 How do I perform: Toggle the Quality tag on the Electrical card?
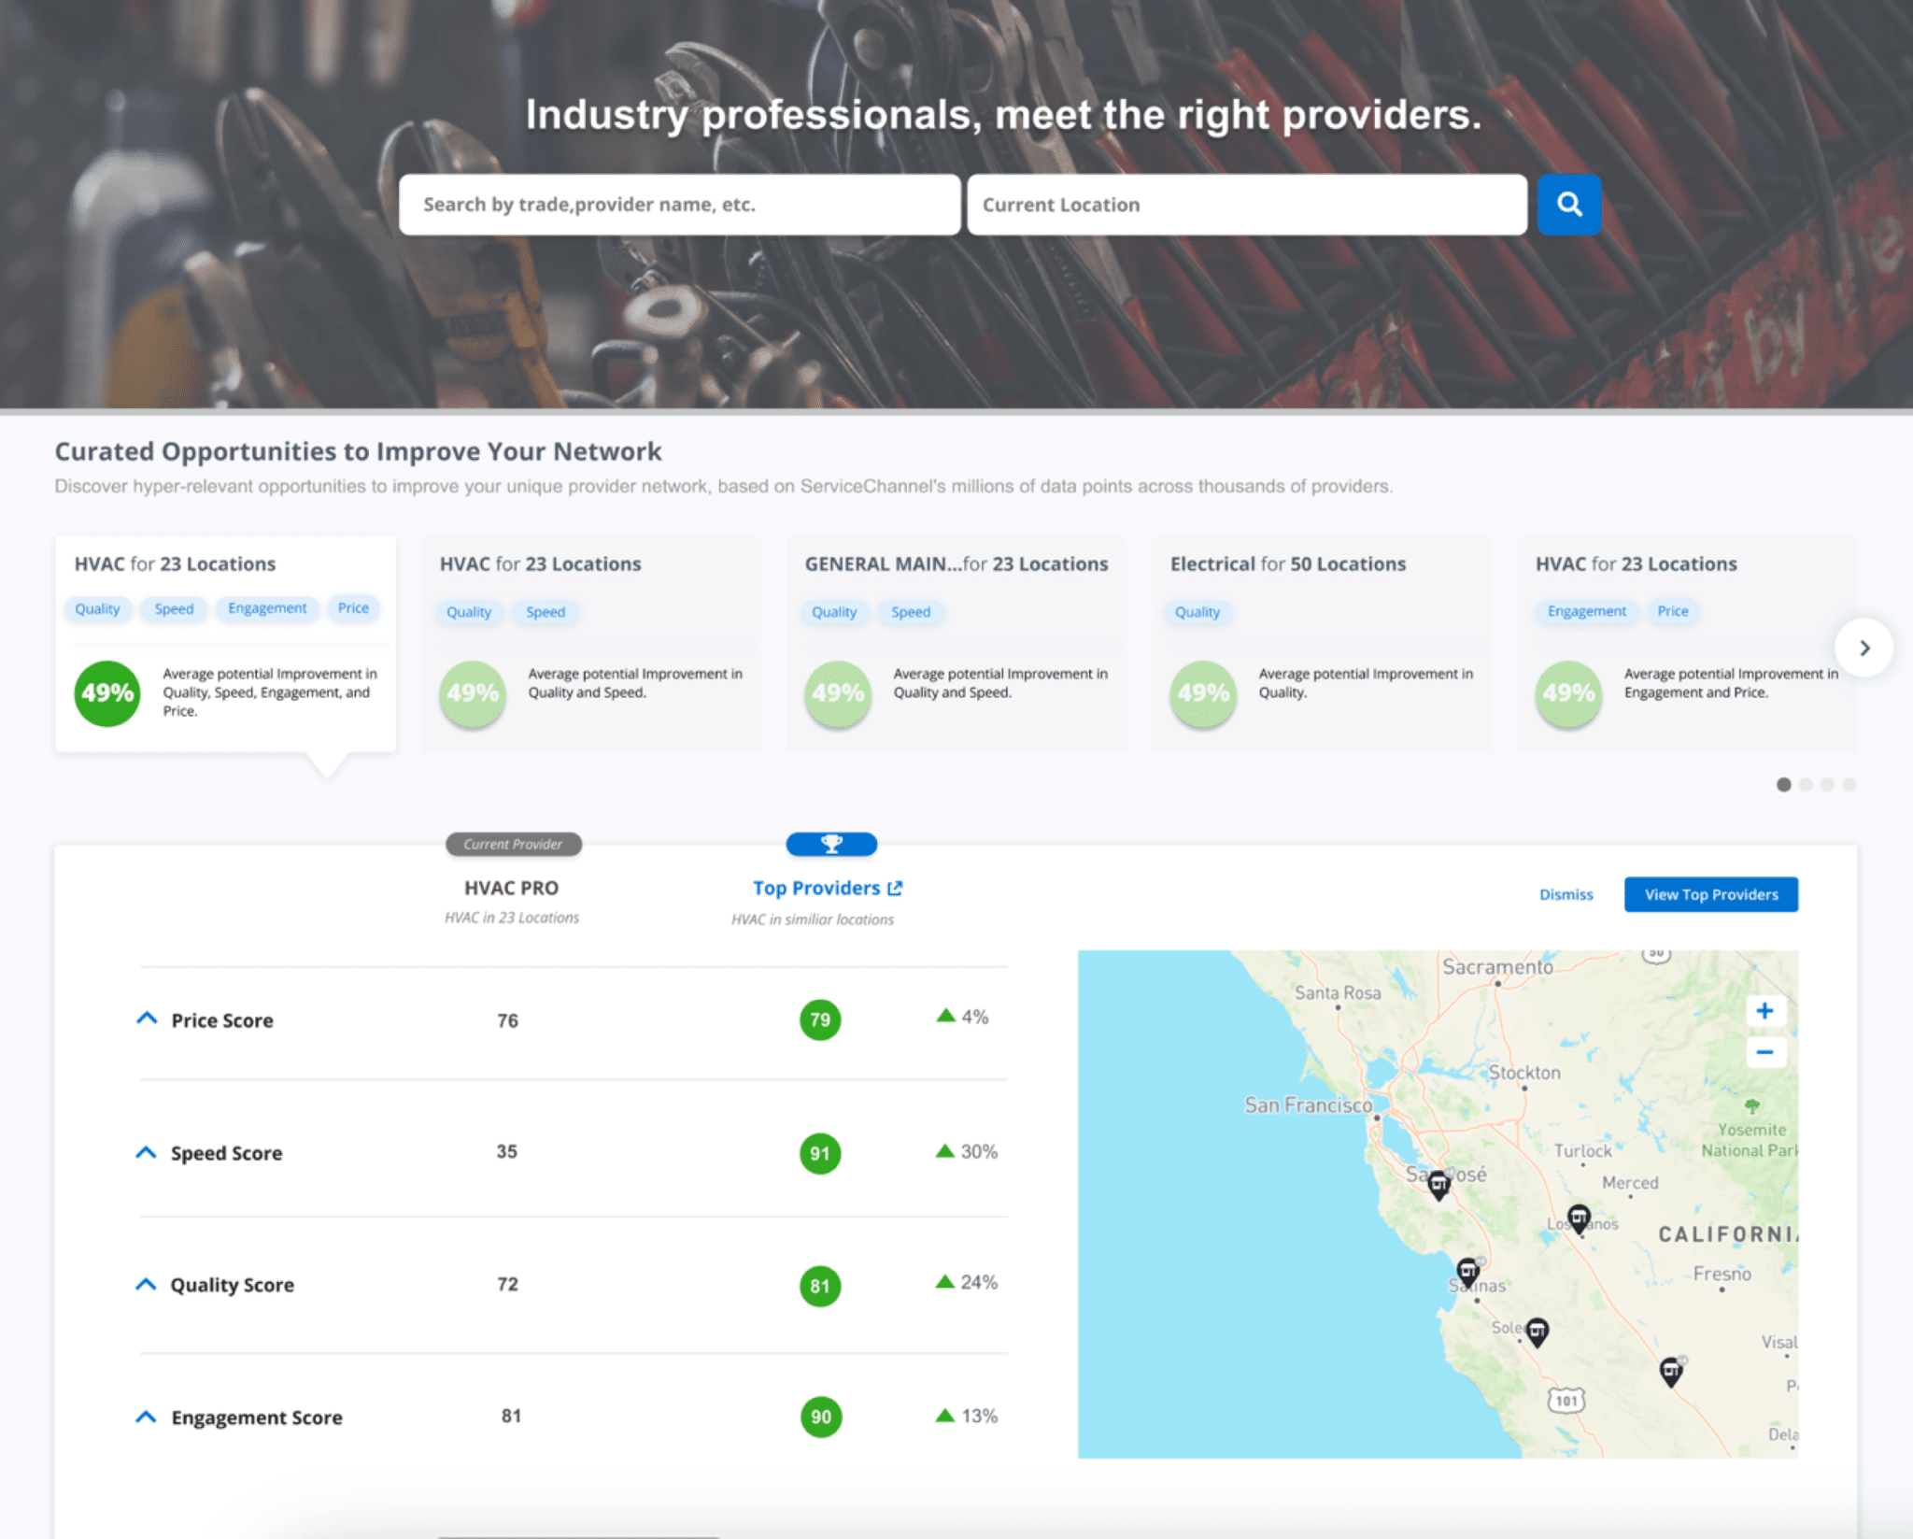pyautogui.click(x=1197, y=613)
